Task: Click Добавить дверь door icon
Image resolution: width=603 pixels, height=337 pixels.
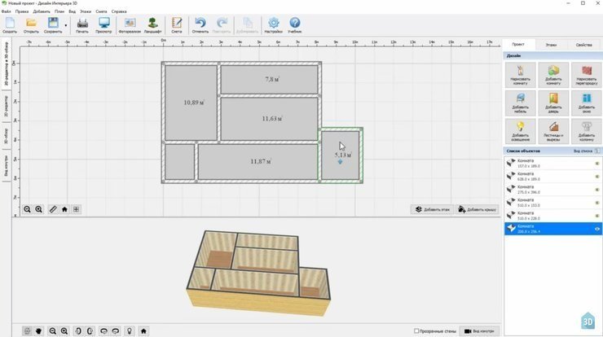Action: (x=553, y=104)
